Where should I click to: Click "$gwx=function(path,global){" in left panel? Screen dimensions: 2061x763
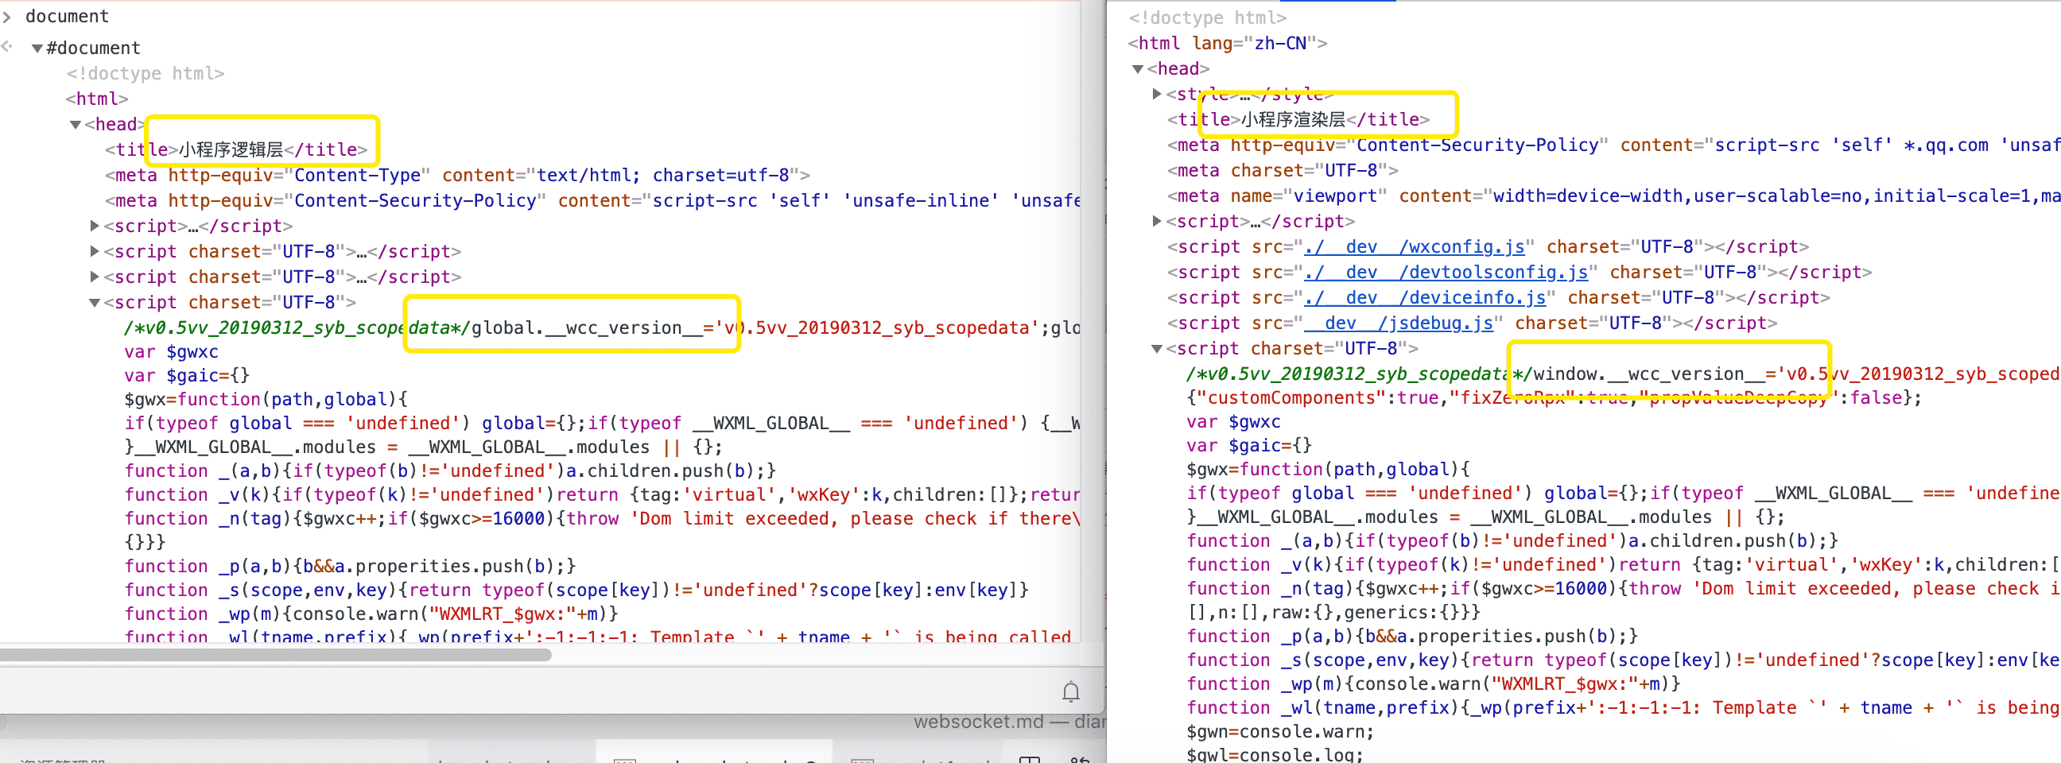pos(266,399)
